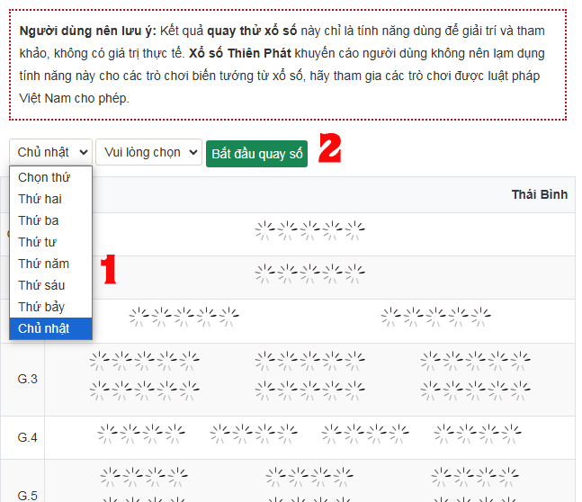Click bold 'Xổ số Thiên Phát' text in notice
Viewport: 582px width, 502px height.
(x=237, y=53)
